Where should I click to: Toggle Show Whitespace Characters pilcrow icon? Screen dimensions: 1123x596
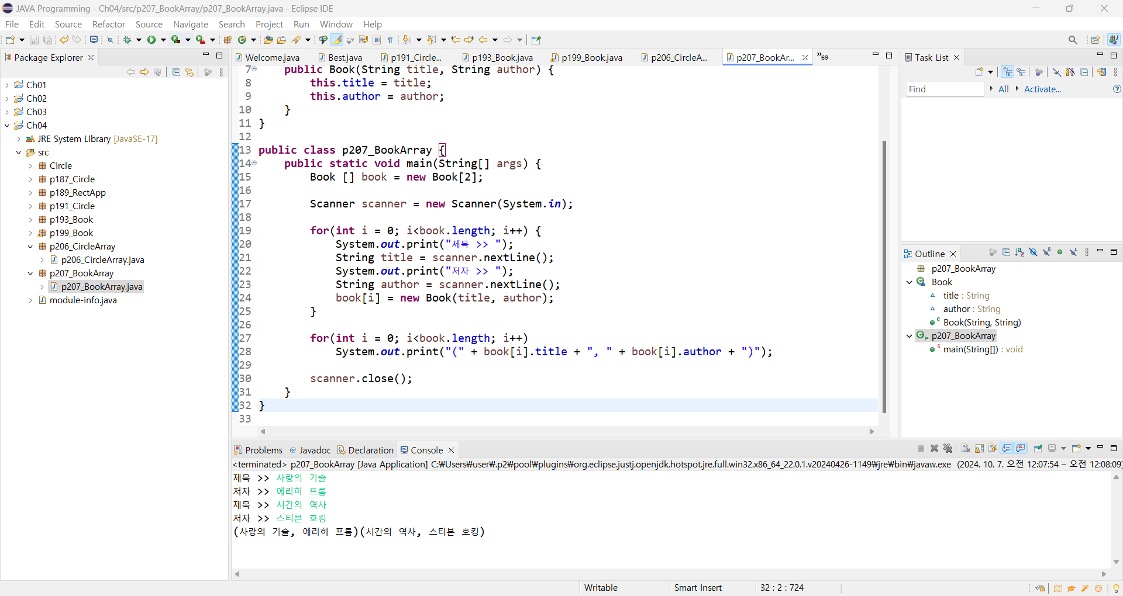(x=390, y=40)
